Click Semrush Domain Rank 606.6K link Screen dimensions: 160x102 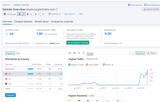tap(25, 43)
